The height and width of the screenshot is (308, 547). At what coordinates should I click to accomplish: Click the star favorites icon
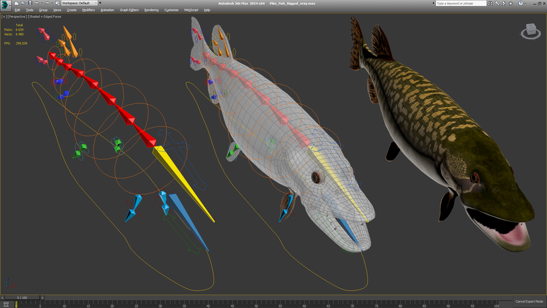tap(511, 3)
